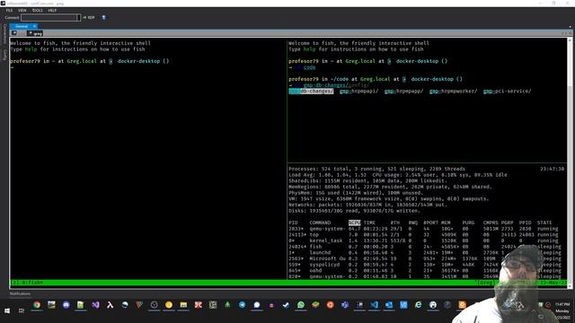The height and width of the screenshot is (323, 575).
Task: Click 'help' in left pane welcome text
Action: point(31,49)
